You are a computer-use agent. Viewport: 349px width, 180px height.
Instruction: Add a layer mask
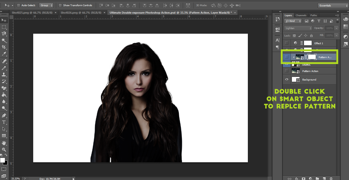(x=303, y=178)
